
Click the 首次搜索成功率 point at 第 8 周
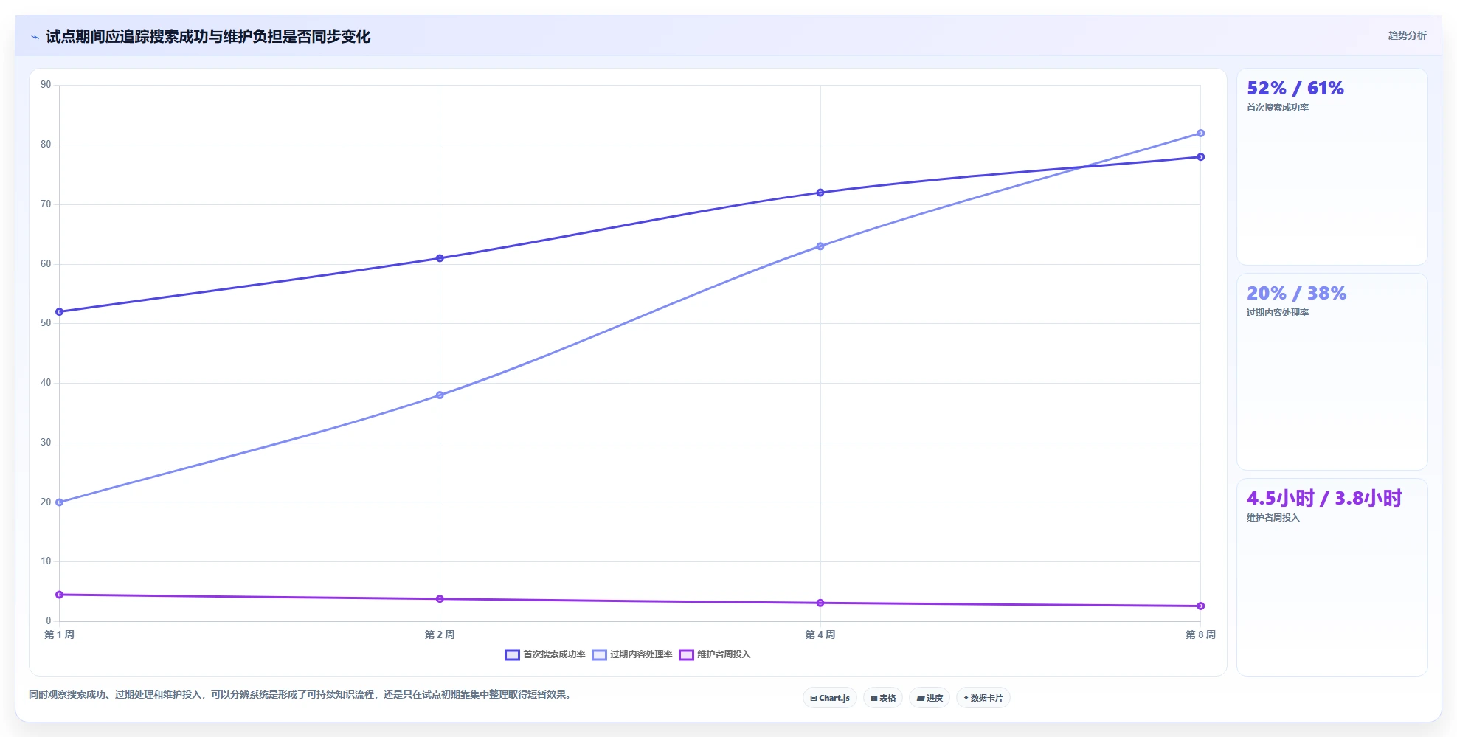coord(1200,157)
